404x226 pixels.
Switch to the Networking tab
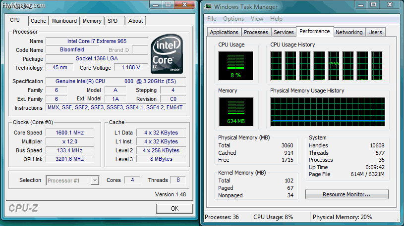pos(349,32)
